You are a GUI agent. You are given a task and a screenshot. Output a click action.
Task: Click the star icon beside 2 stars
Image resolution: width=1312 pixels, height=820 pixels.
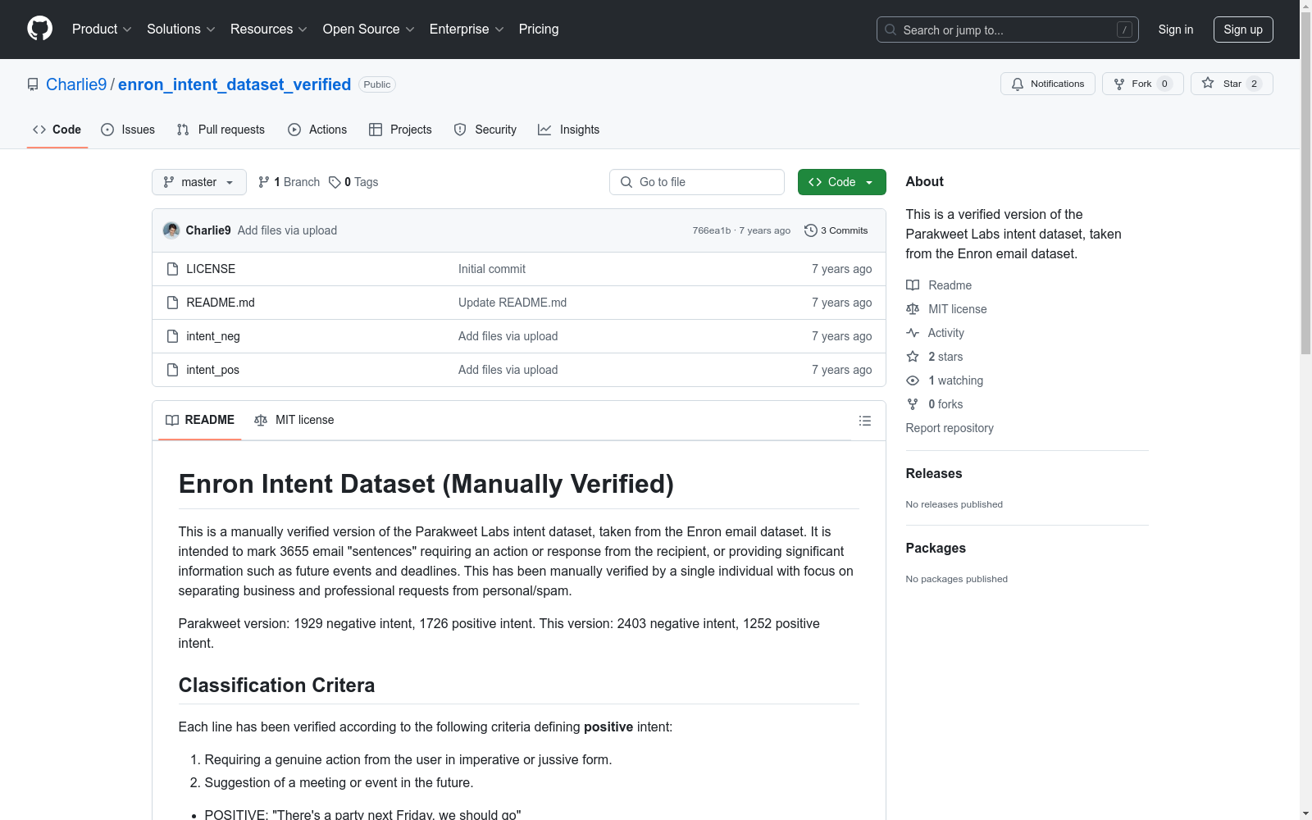click(913, 357)
